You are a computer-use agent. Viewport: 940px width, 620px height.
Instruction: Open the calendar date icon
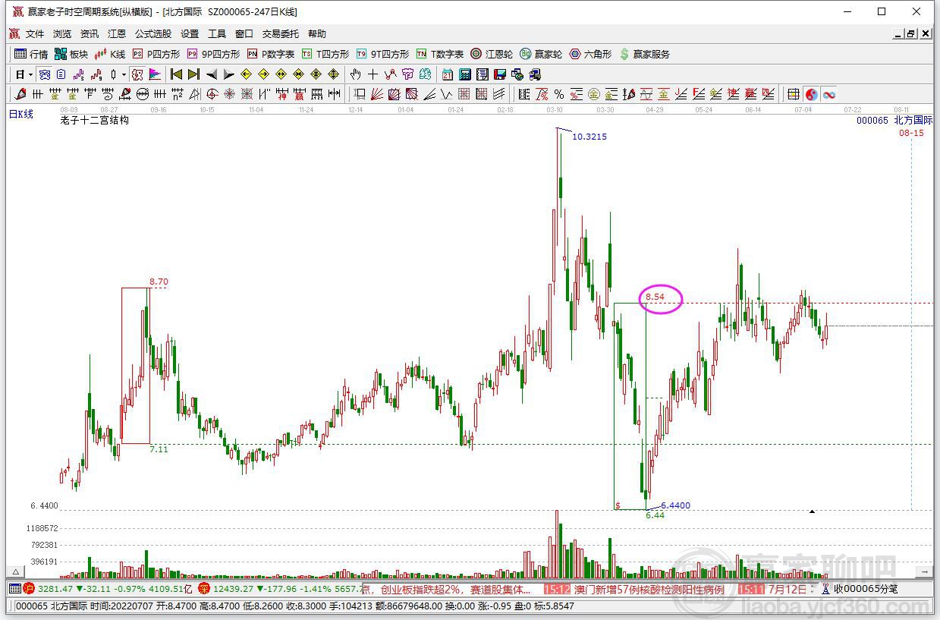(x=447, y=74)
